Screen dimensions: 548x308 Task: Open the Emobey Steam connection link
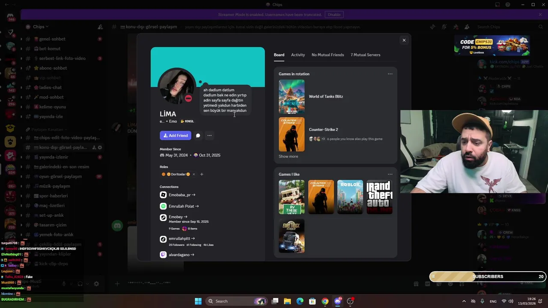click(x=178, y=217)
